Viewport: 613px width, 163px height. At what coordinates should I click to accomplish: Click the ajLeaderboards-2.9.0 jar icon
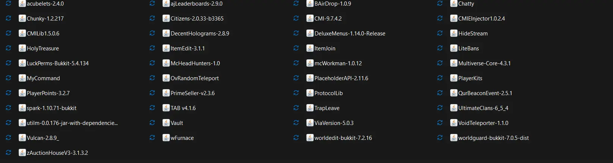tap(166, 3)
